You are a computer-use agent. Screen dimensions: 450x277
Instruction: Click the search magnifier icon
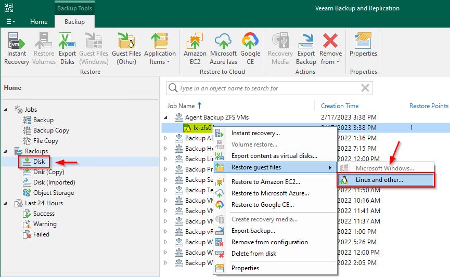pos(173,88)
